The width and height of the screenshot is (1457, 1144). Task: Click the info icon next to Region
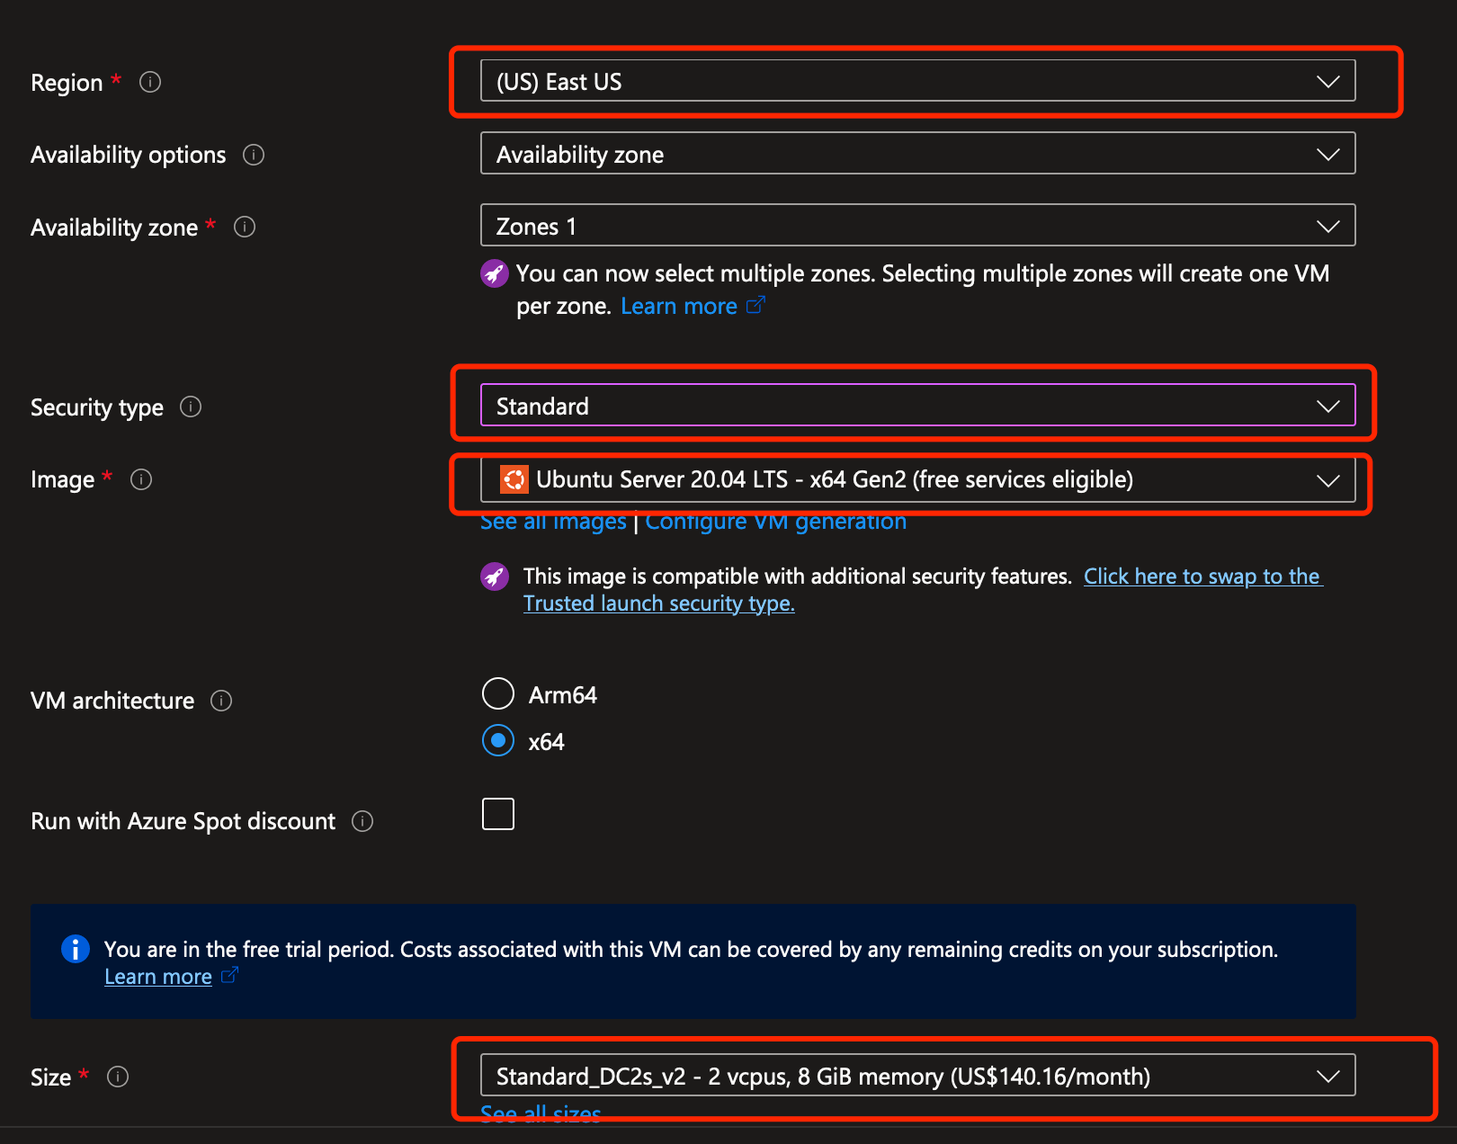point(150,82)
